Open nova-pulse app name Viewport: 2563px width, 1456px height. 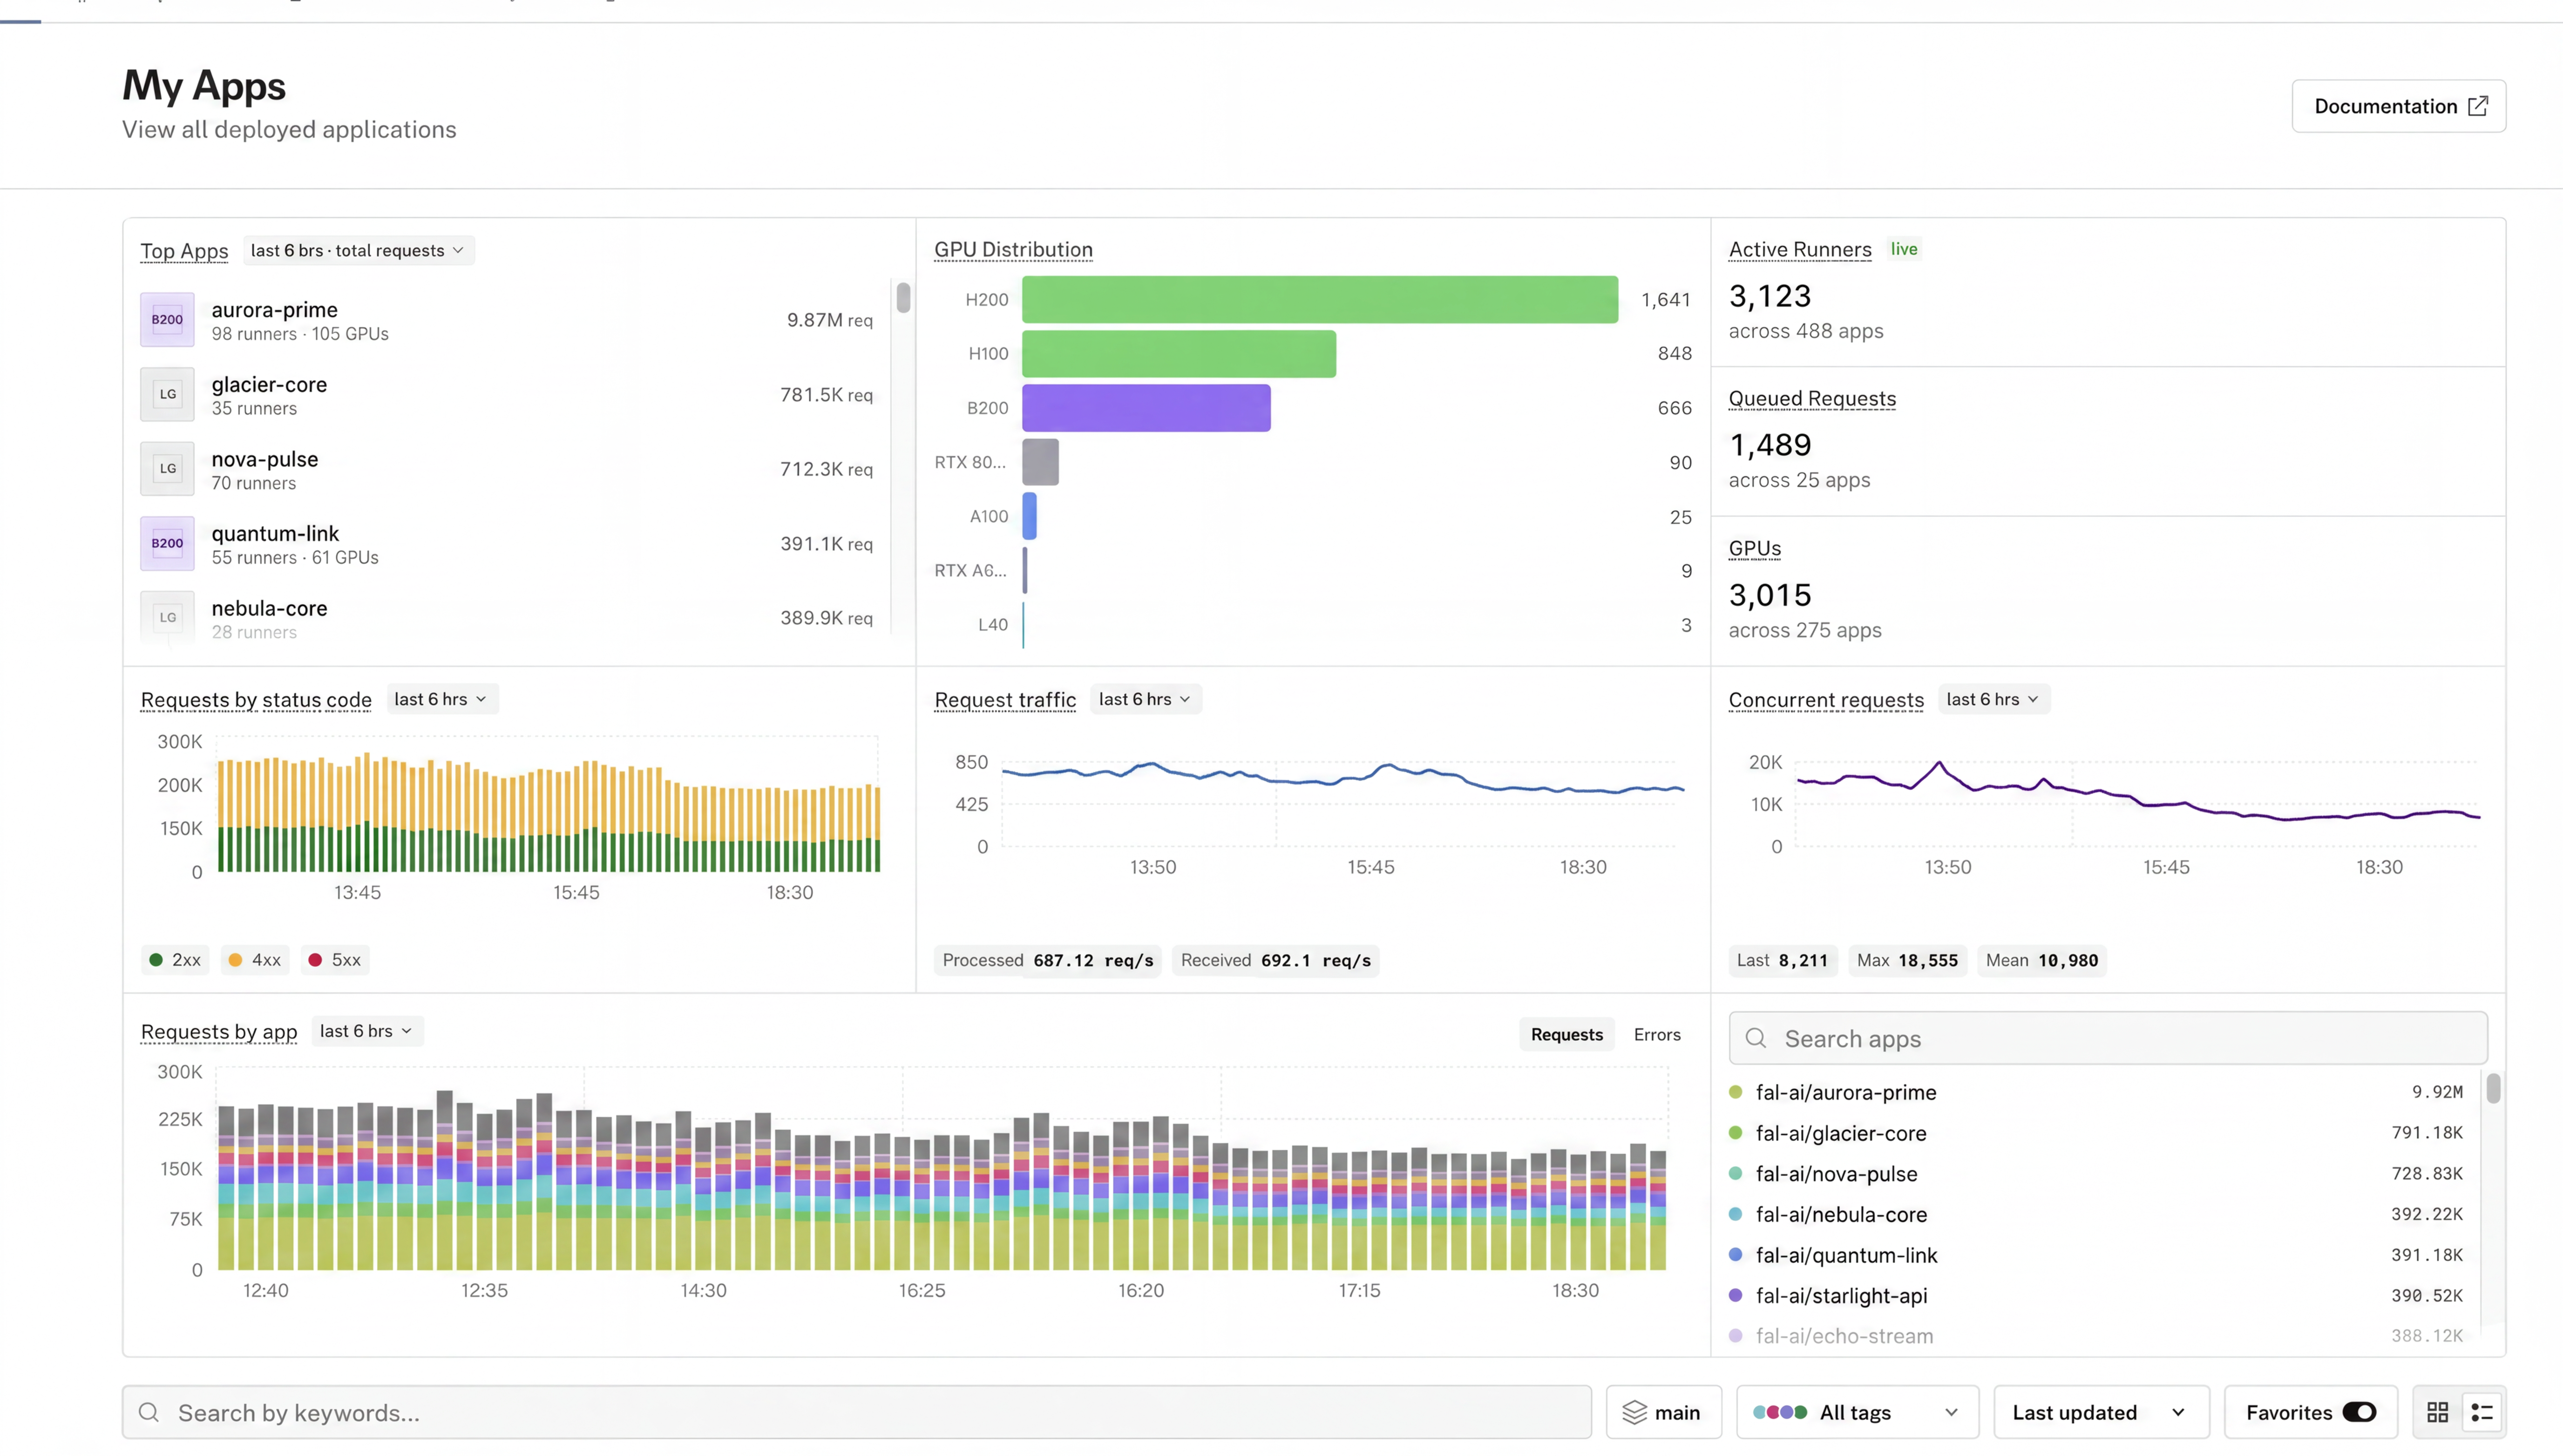point(264,459)
